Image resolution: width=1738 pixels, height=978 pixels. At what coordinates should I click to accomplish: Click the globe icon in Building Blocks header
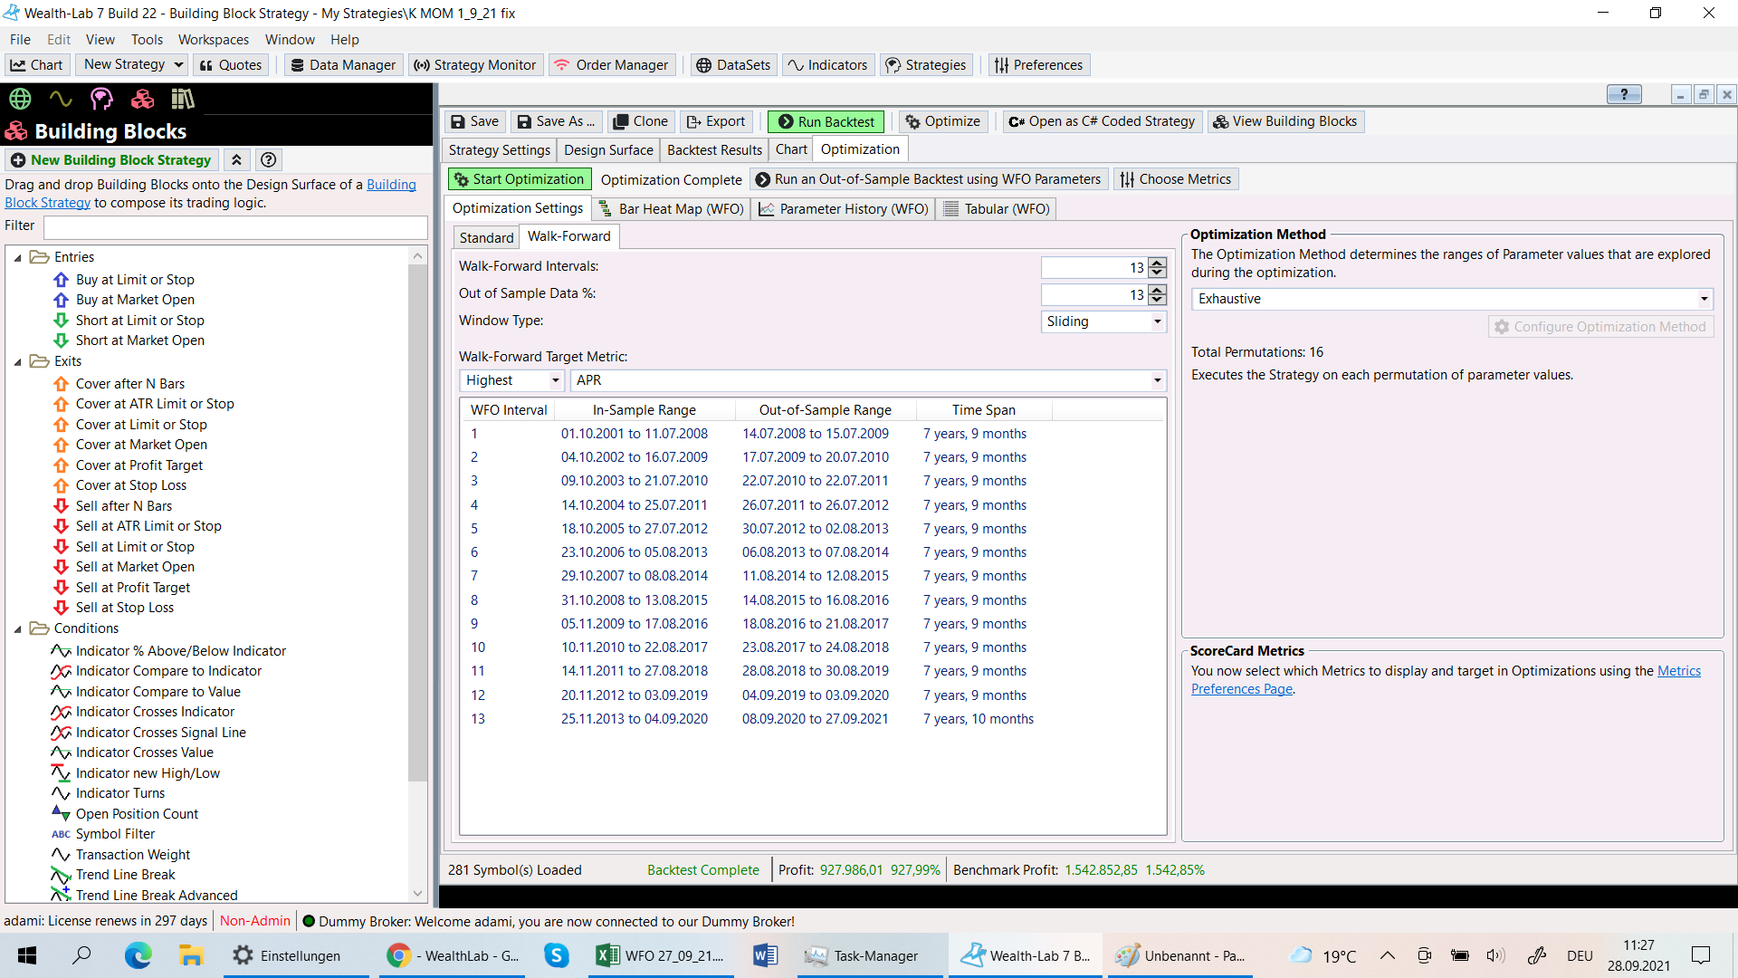[20, 99]
